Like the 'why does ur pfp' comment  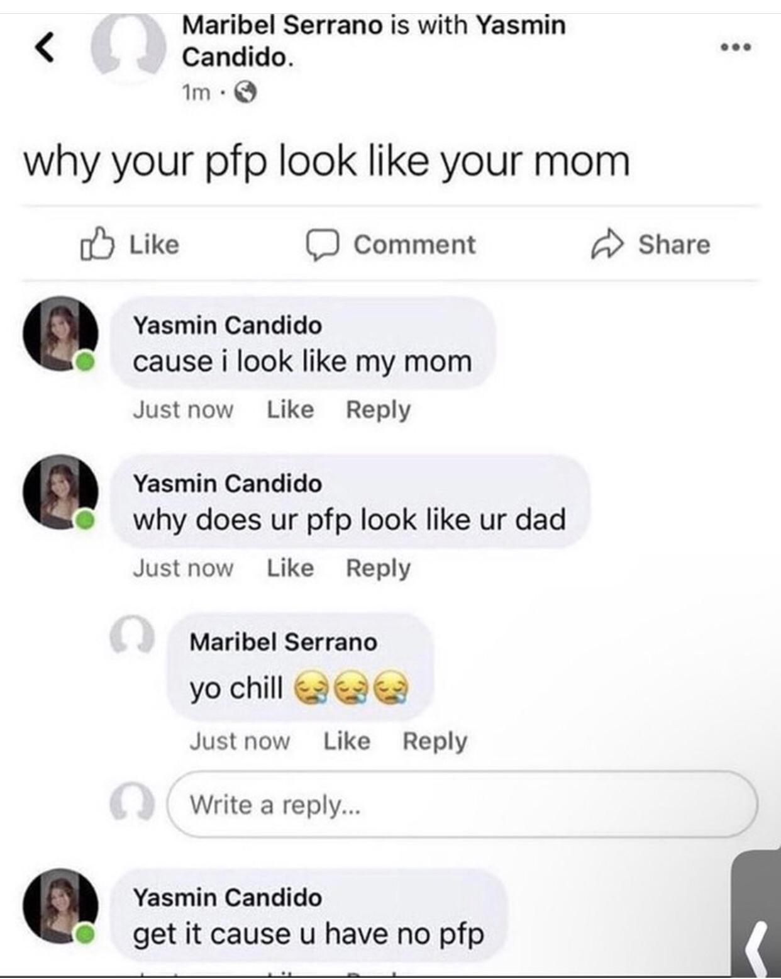pyautogui.click(x=291, y=568)
